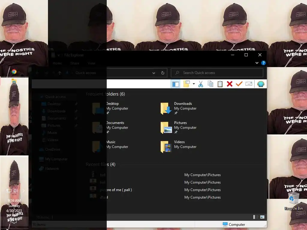Toggle the navigation pane toolbar button
307x230 pixels.
tap(175, 84)
